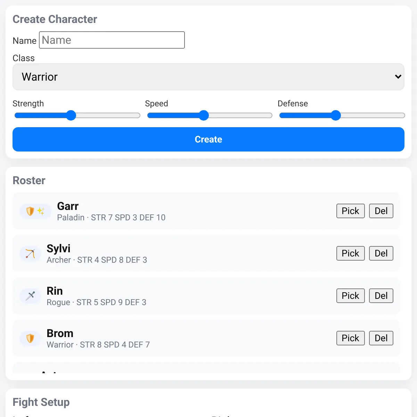Click the Speed slider handle

click(x=204, y=115)
